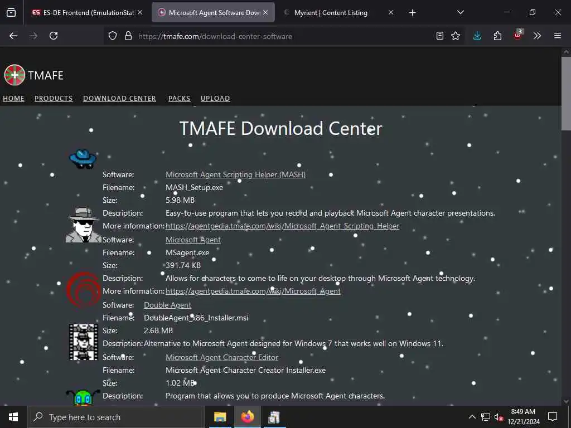Image resolution: width=571 pixels, height=428 pixels.
Task: Click the page vertical scrollbar thumb
Action: tap(566, 93)
